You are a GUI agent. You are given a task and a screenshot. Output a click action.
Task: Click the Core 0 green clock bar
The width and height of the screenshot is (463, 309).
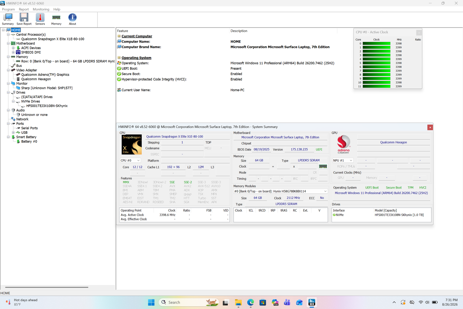(x=376, y=43)
